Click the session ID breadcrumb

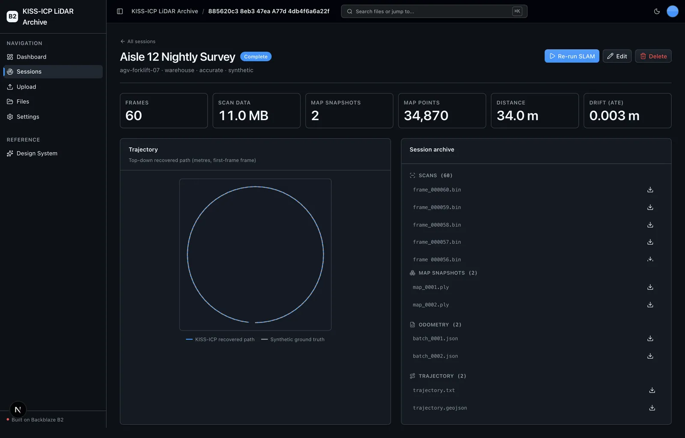click(269, 11)
